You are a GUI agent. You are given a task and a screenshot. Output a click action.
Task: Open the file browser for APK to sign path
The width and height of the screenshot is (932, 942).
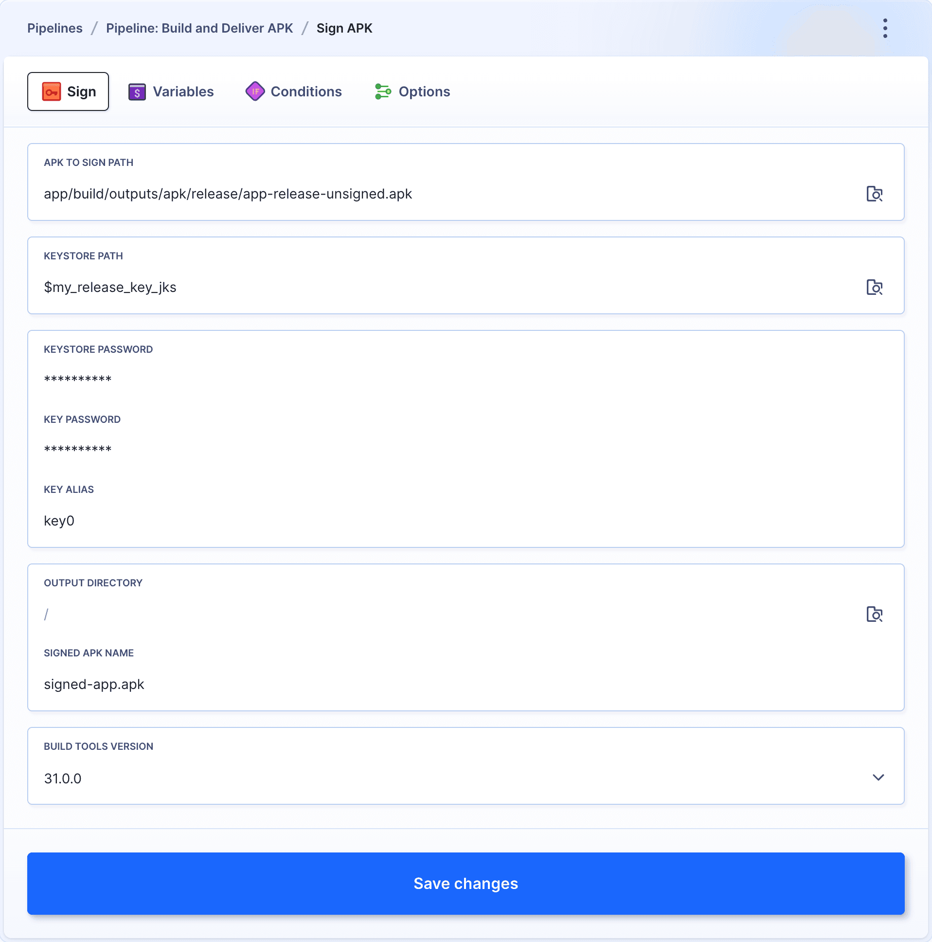[x=875, y=194]
